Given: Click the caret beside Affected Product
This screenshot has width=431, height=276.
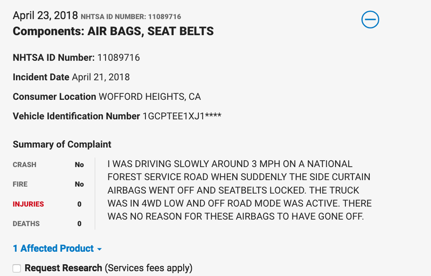Looking at the screenshot, I should pos(100,250).
